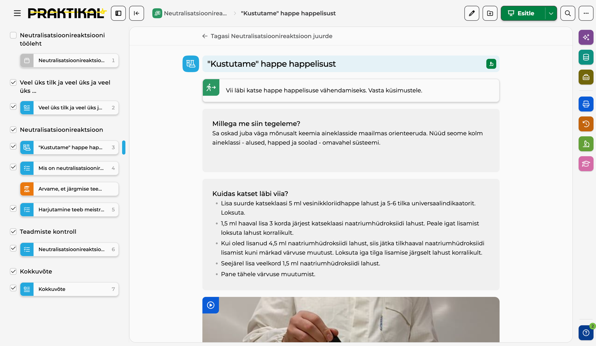This screenshot has width=596, height=346.
Task: Uncheck the Kokkuvõte section checkbox
Action: [x=13, y=271]
